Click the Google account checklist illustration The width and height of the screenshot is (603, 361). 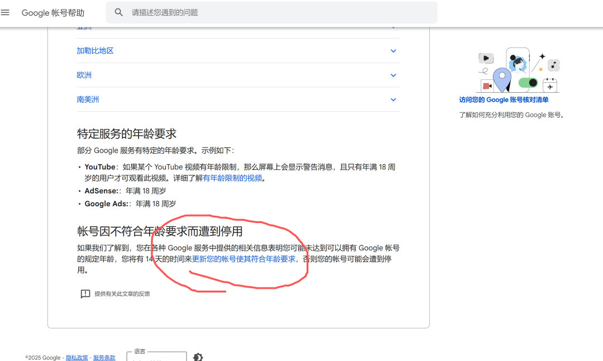click(516, 68)
